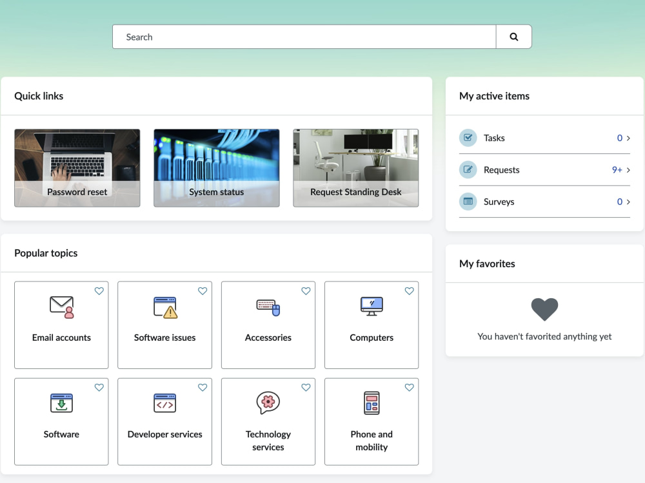Click the Requests edit icon
This screenshot has height=483, width=645.
pyautogui.click(x=468, y=169)
